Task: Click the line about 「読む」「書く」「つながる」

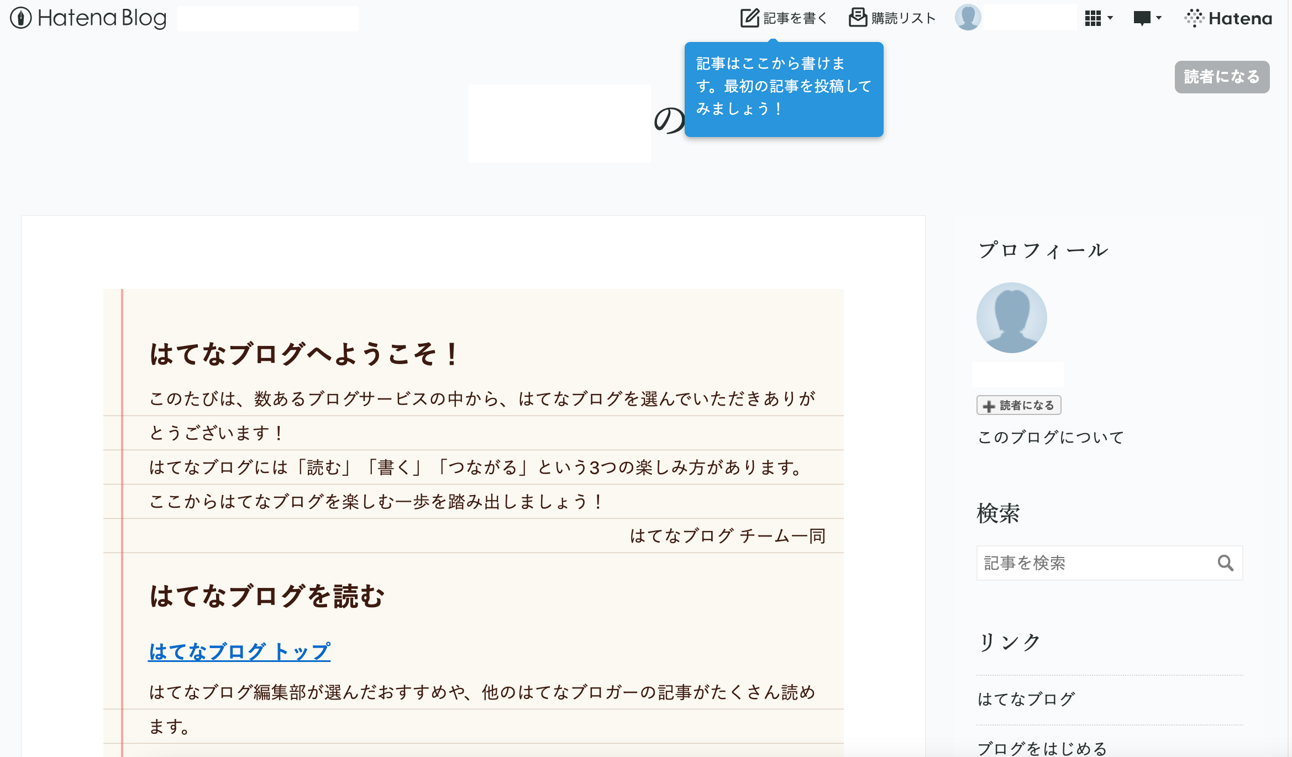Action: pos(476,467)
